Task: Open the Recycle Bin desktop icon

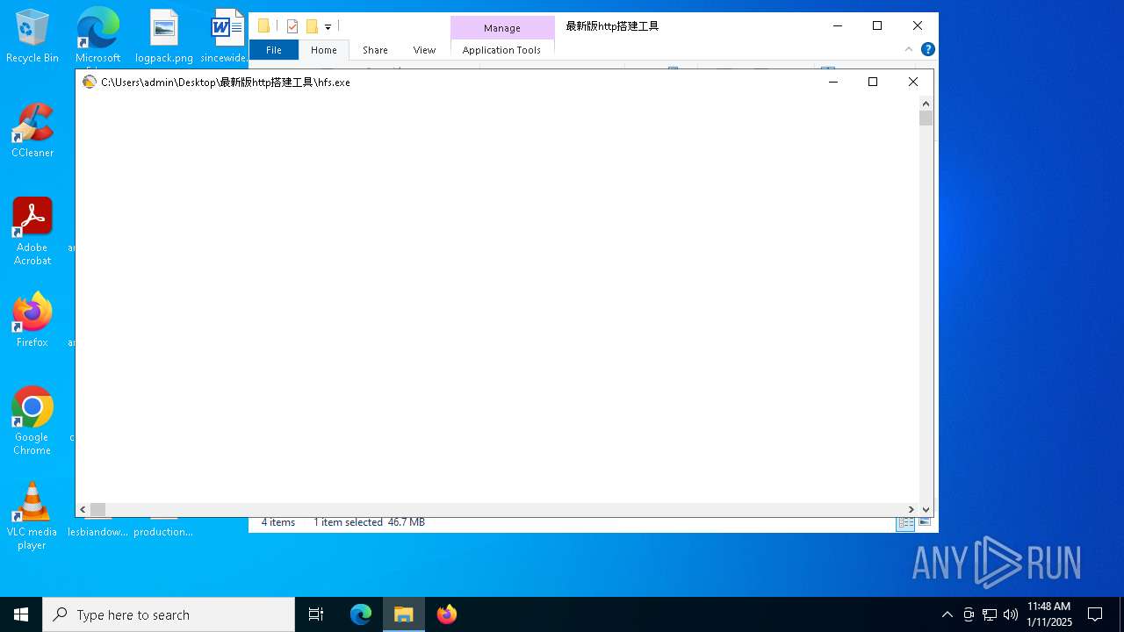Action: coord(32,36)
